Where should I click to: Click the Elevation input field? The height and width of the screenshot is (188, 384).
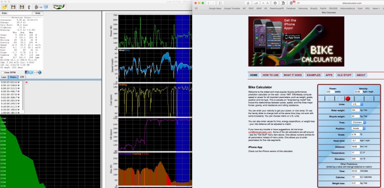[x=355, y=159]
